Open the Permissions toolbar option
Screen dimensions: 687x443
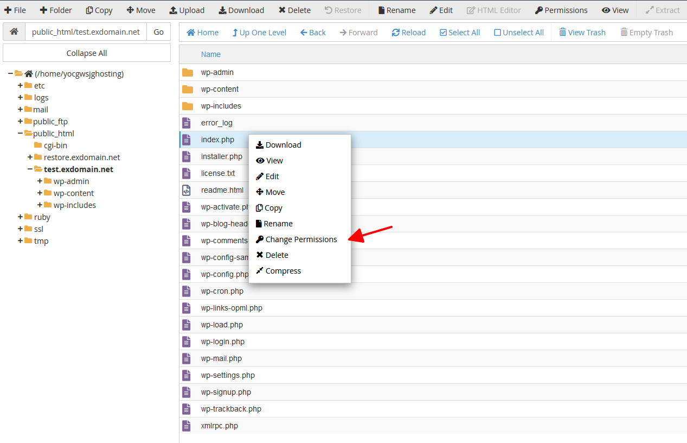pos(561,10)
